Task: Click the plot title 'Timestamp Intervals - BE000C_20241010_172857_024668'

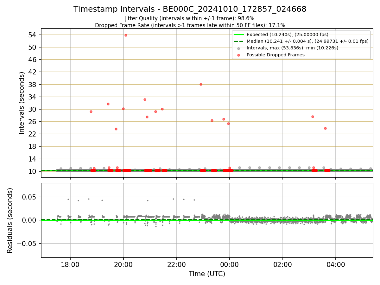Action: 190,9
